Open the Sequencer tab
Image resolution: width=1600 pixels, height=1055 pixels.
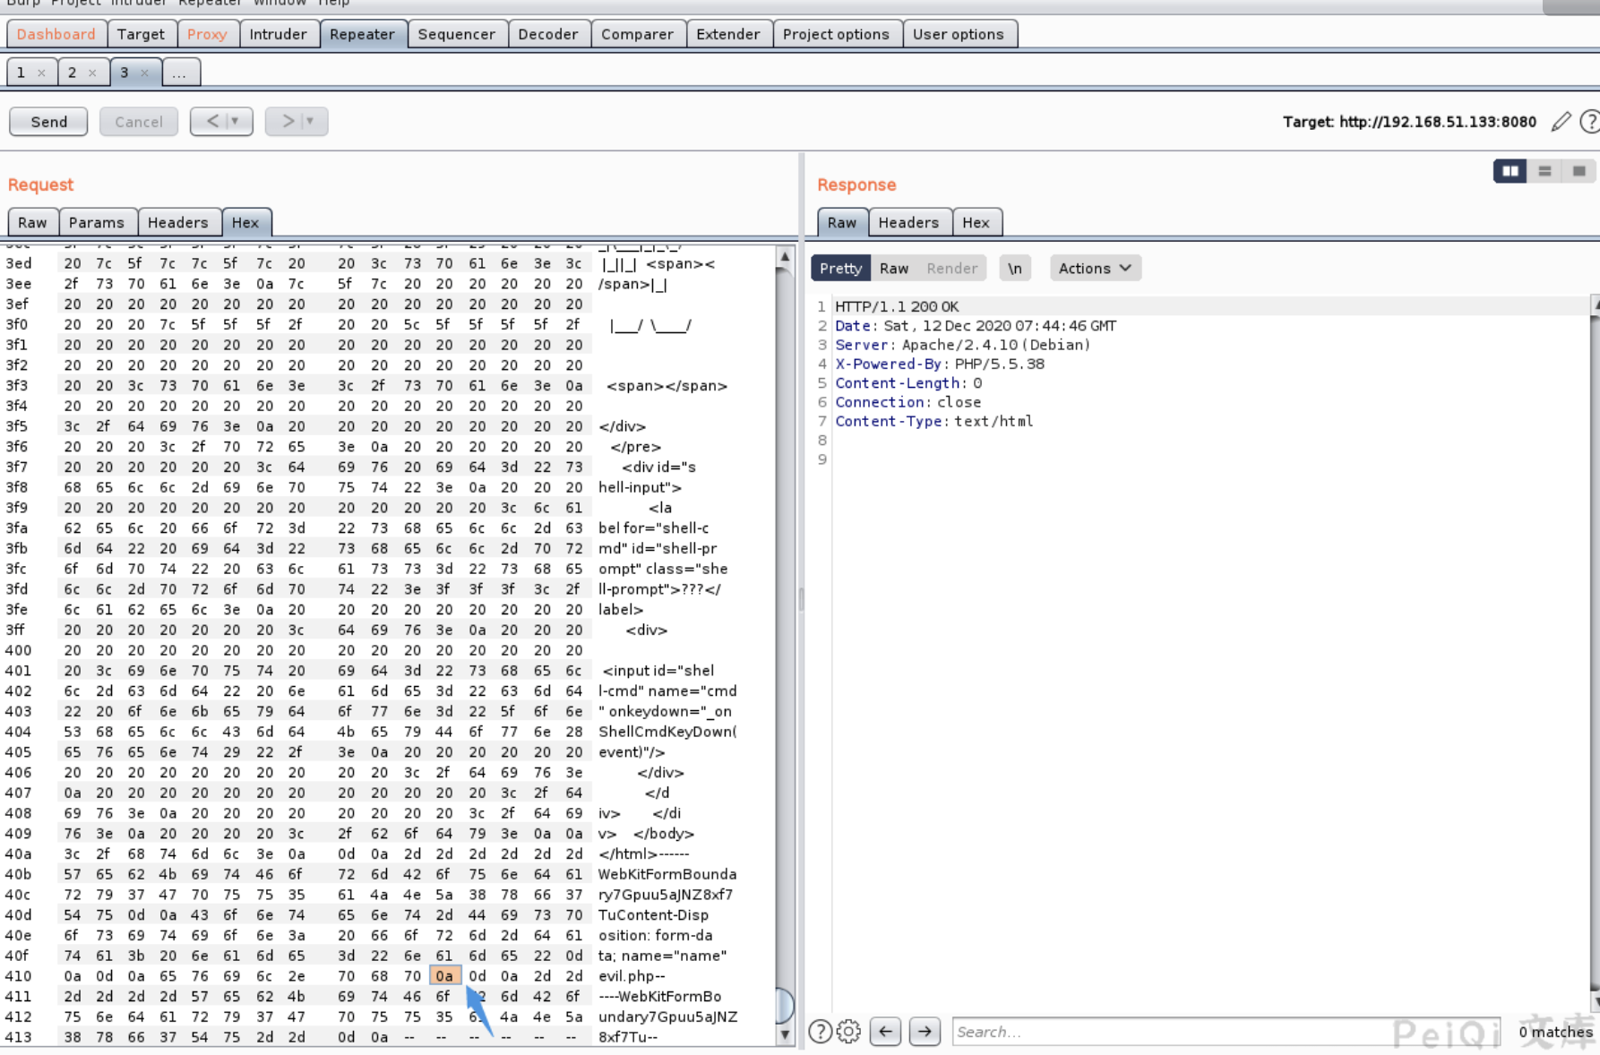click(x=456, y=34)
